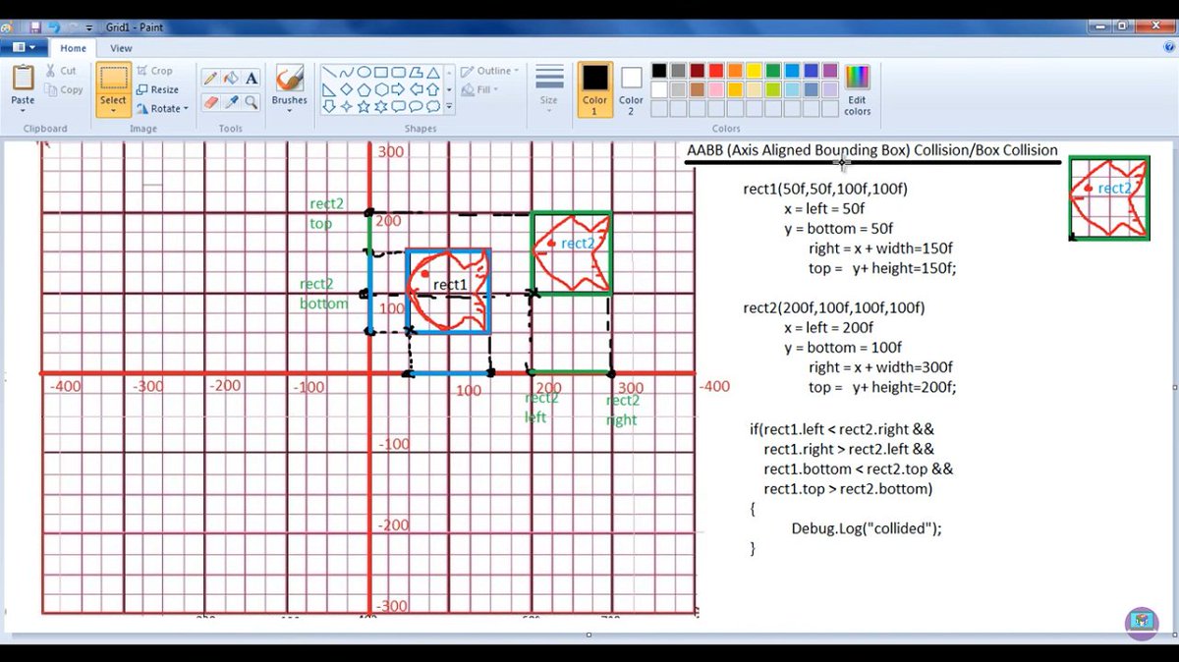The width and height of the screenshot is (1179, 662).
Task: Select the Pencil tool
Action: click(x=210, y=78)
